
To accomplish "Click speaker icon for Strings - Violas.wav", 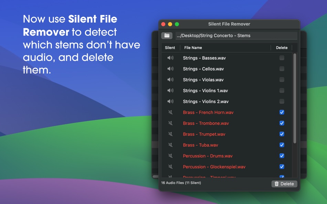I will (170, 80).
